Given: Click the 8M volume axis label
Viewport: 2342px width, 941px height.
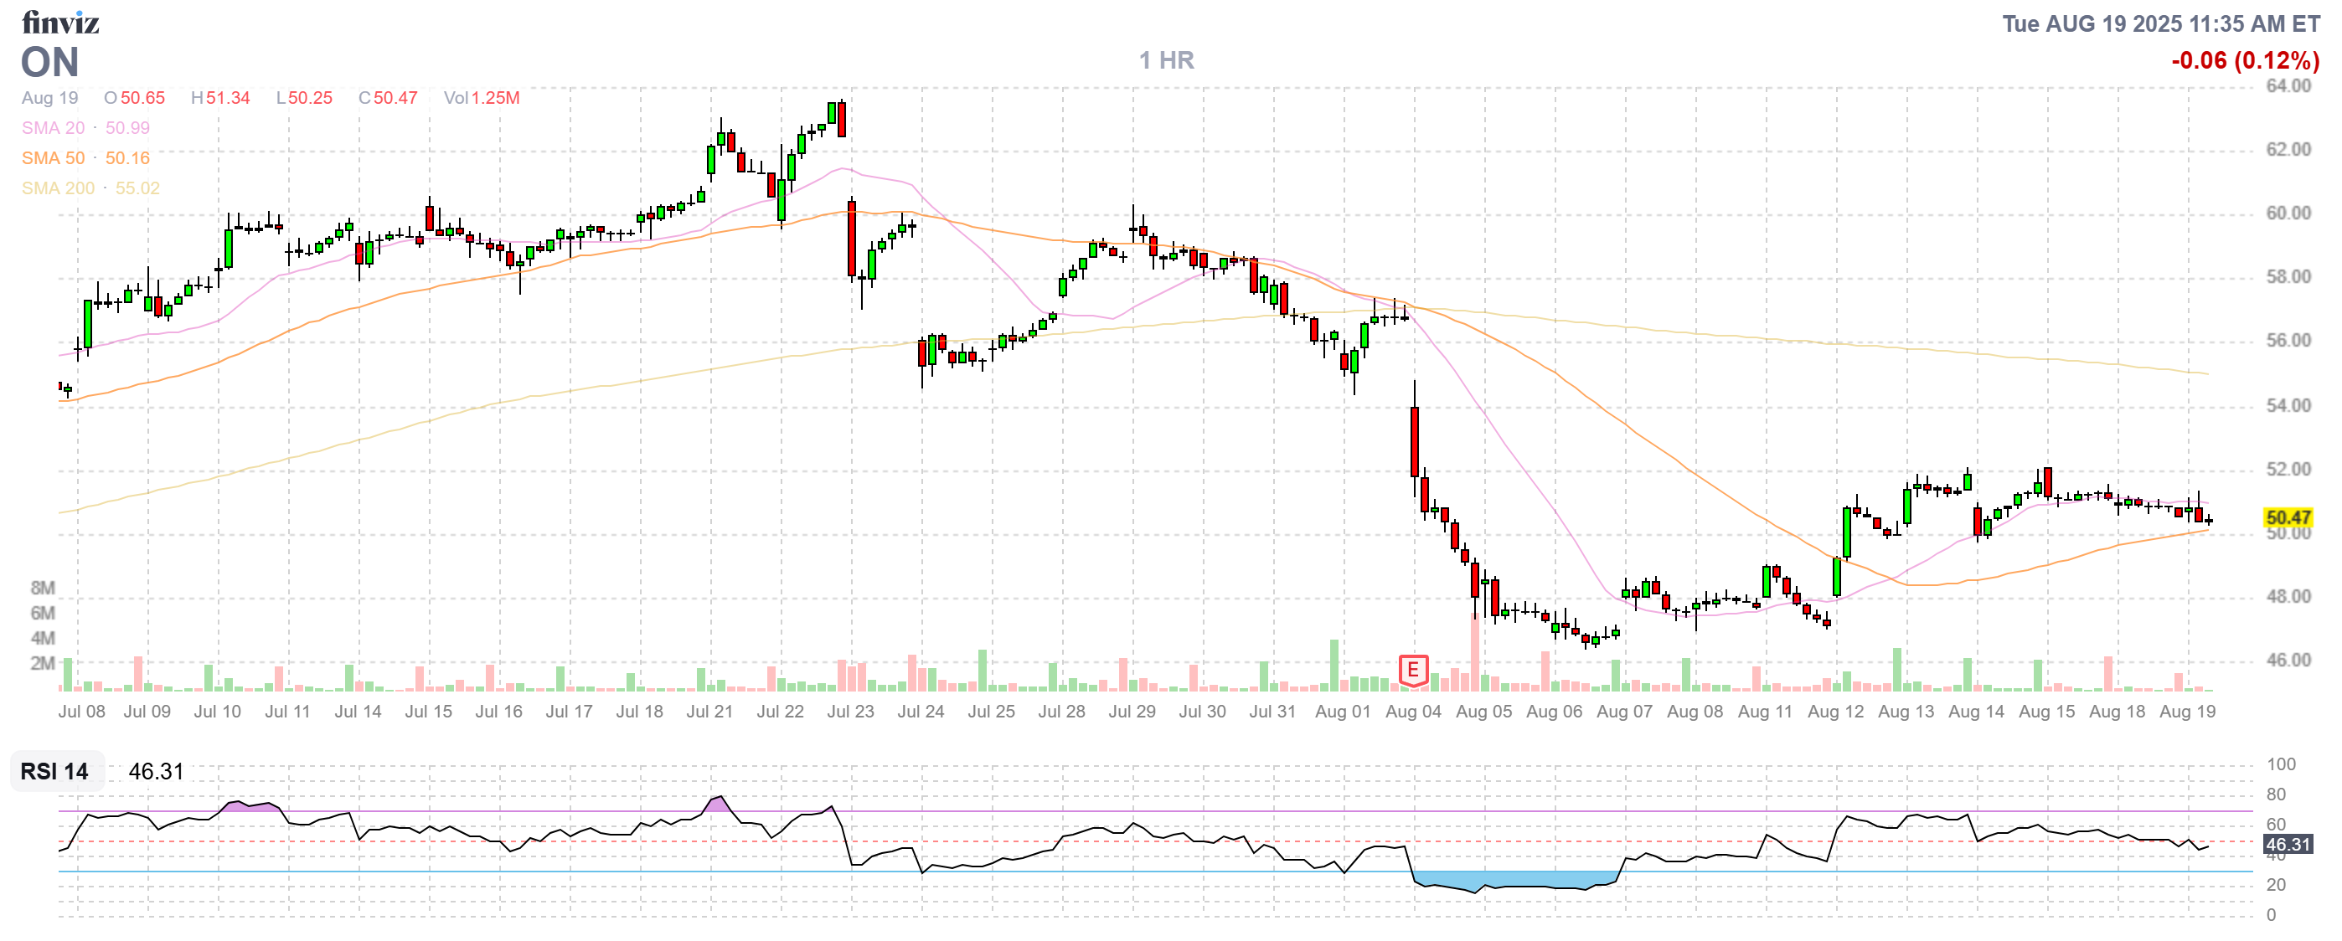Looking at the screenshot, I should click(43, 588).
